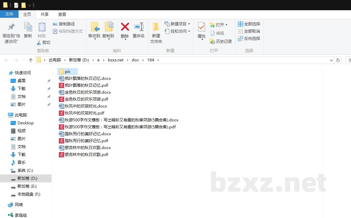Select System (C:) drive in sidebar
Image resolution: width=351 pixels, height=218 pixels.
pos(25,171)
